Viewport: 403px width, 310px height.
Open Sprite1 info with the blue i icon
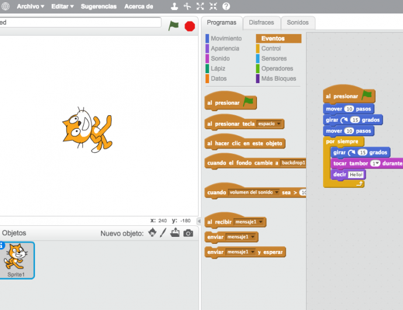point(2,246)
